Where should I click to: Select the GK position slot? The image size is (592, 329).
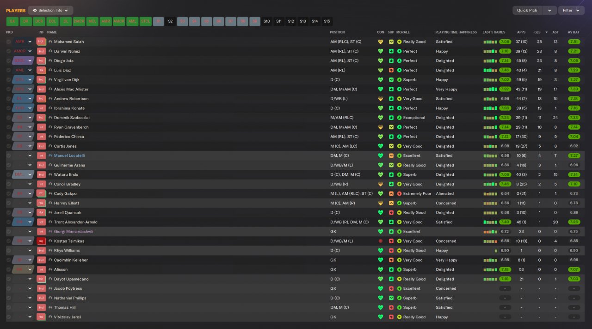pyautogui.click(x=12, y=21)
